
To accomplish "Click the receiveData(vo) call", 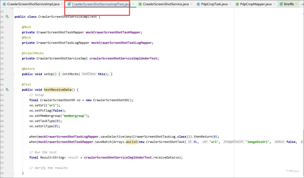I will pos(167,157).
